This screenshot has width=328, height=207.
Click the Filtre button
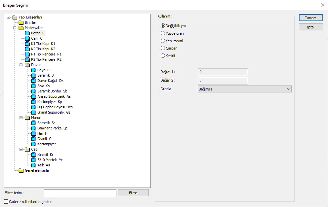click(133, 193)
